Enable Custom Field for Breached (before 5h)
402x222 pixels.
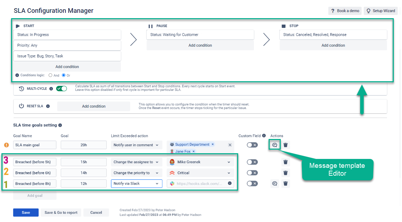[x=252, y=162]
